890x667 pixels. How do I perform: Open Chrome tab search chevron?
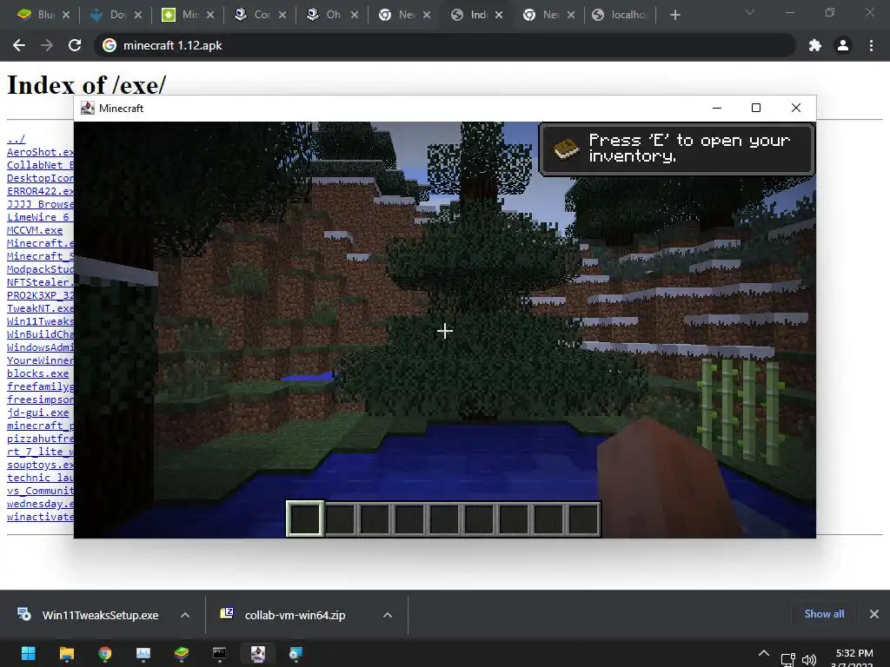click(x=750, y=12)
